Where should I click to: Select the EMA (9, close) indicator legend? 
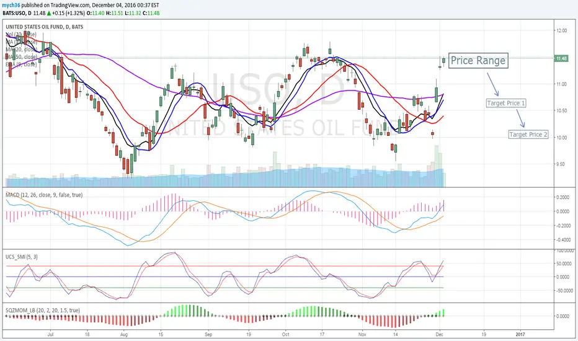21,64
